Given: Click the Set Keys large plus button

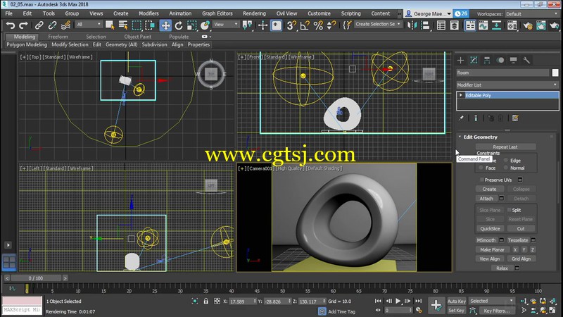Looking at the screenshot, I should [x=436, y=306].
